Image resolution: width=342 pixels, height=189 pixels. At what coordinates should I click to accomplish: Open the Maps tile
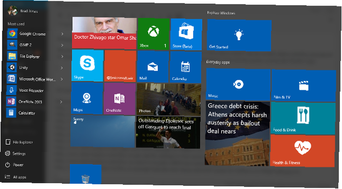pos(87,98)
